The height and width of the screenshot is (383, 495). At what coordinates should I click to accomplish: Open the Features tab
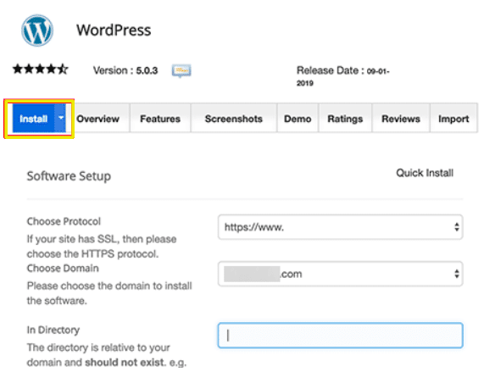[x=160, y=119]
